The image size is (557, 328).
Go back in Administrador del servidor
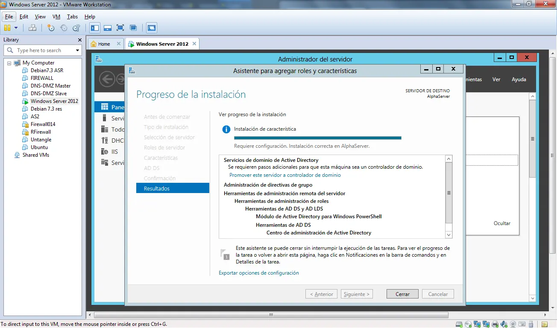(x=107, y=79)
